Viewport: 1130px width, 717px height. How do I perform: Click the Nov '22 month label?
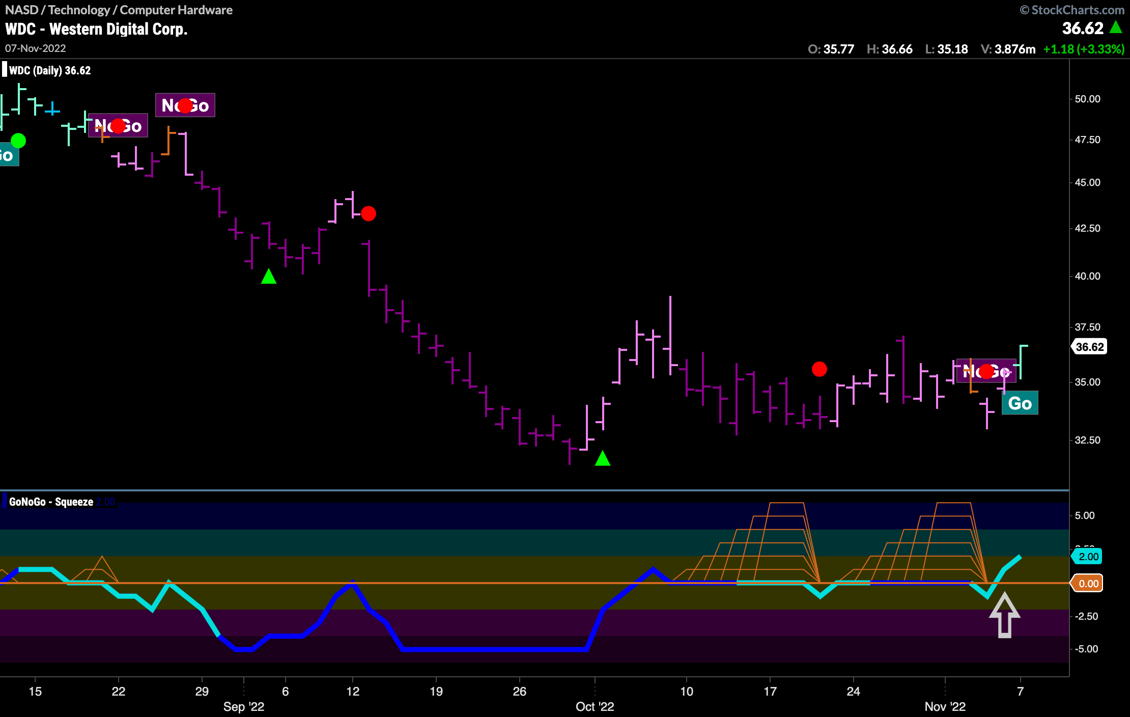[x=945, y=707]
